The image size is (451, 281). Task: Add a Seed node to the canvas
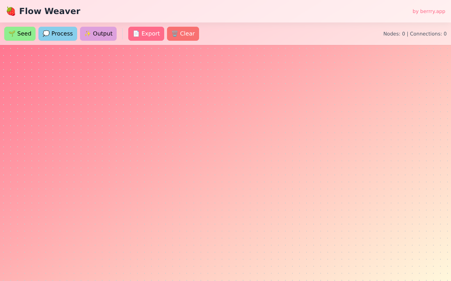coord(20,33)
